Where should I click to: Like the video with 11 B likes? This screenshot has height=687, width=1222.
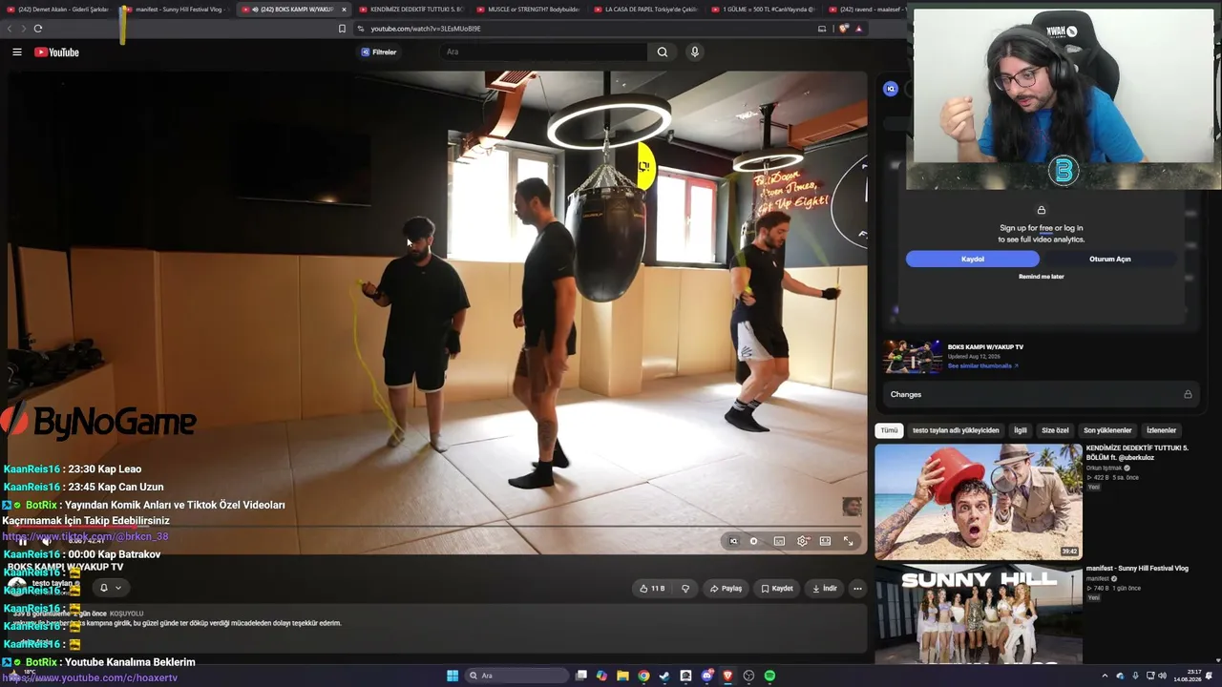(652, 589)
